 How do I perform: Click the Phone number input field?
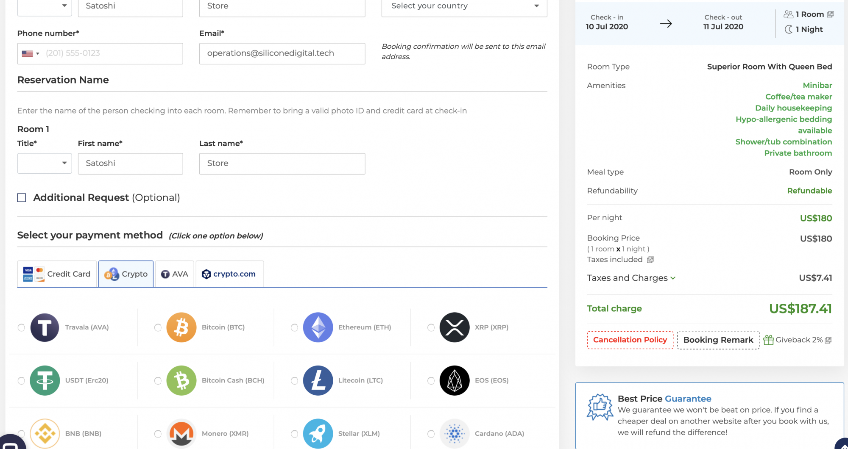100,53
